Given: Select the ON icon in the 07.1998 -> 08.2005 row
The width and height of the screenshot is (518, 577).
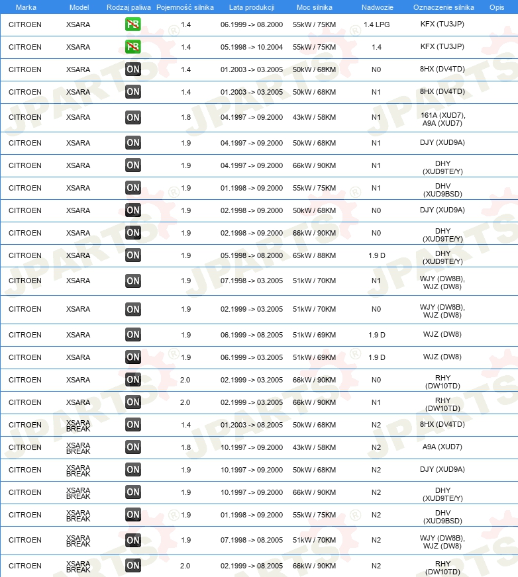Looking at the screenshot, I should (x=133, y=540).
